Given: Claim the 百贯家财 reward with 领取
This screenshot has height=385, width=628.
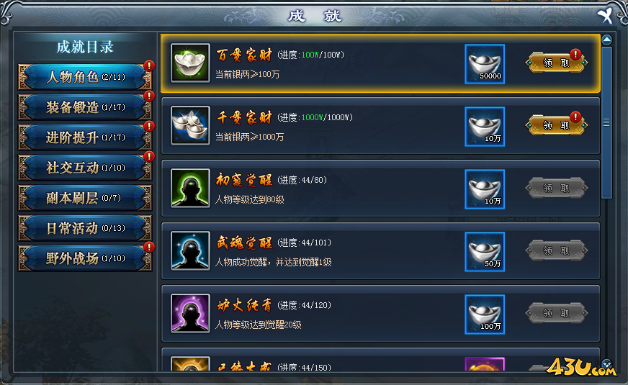Looking at the screenshot, I should pos(556,63).
